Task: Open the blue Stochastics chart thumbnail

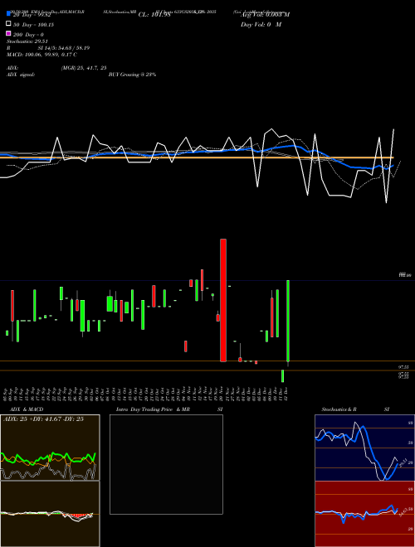Action: (x=364, y=448)
